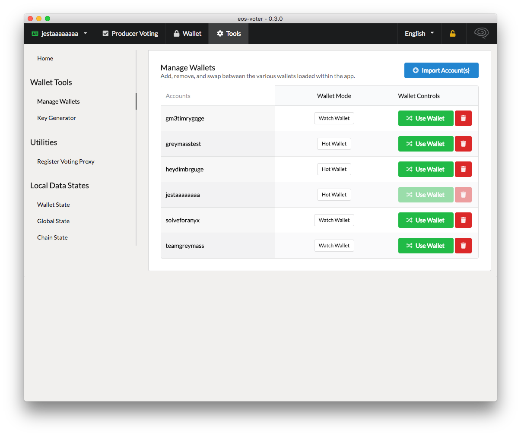Click the Accounts column header
The height and width of the screenshot is (436, 521).
[x=178, y=96]
